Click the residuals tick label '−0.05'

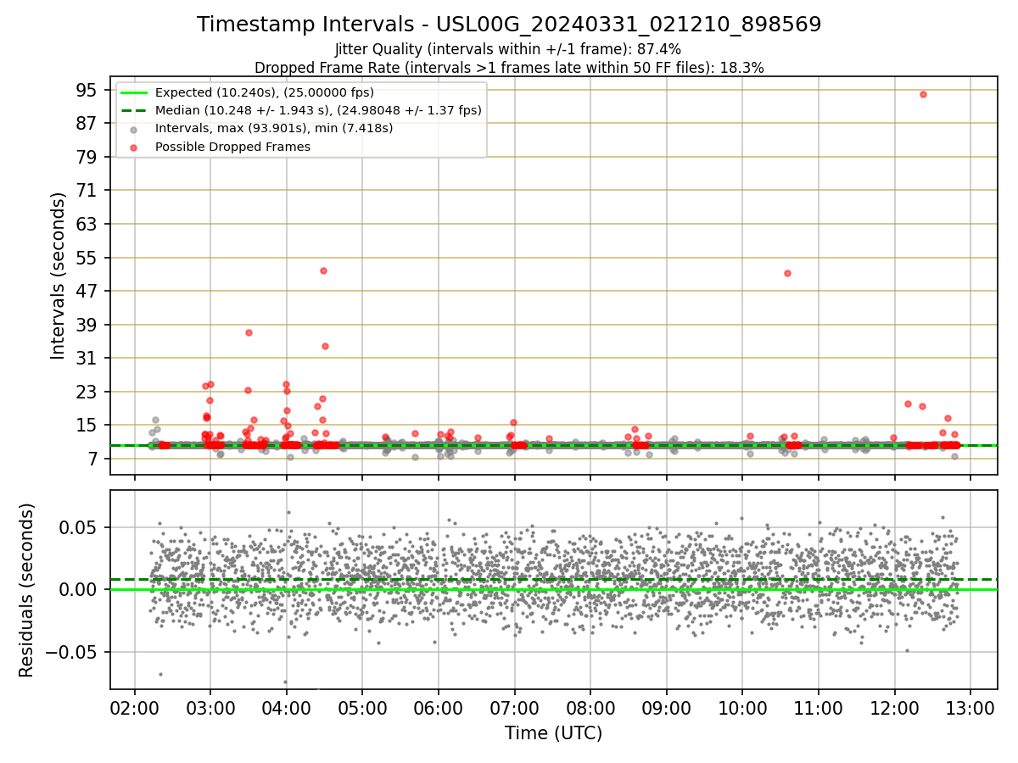click(x=73, y=652)
